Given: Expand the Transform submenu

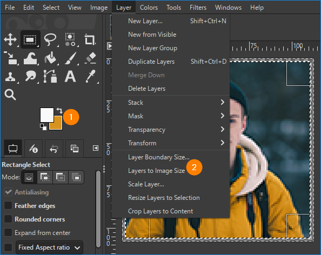Looking at the screenshot, I should [x=171, y=143].
